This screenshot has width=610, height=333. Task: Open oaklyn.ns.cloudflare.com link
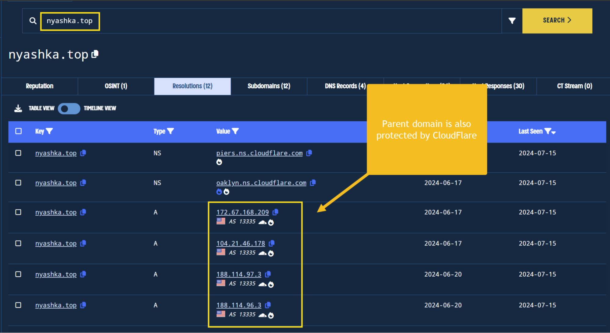pos(261,183)
